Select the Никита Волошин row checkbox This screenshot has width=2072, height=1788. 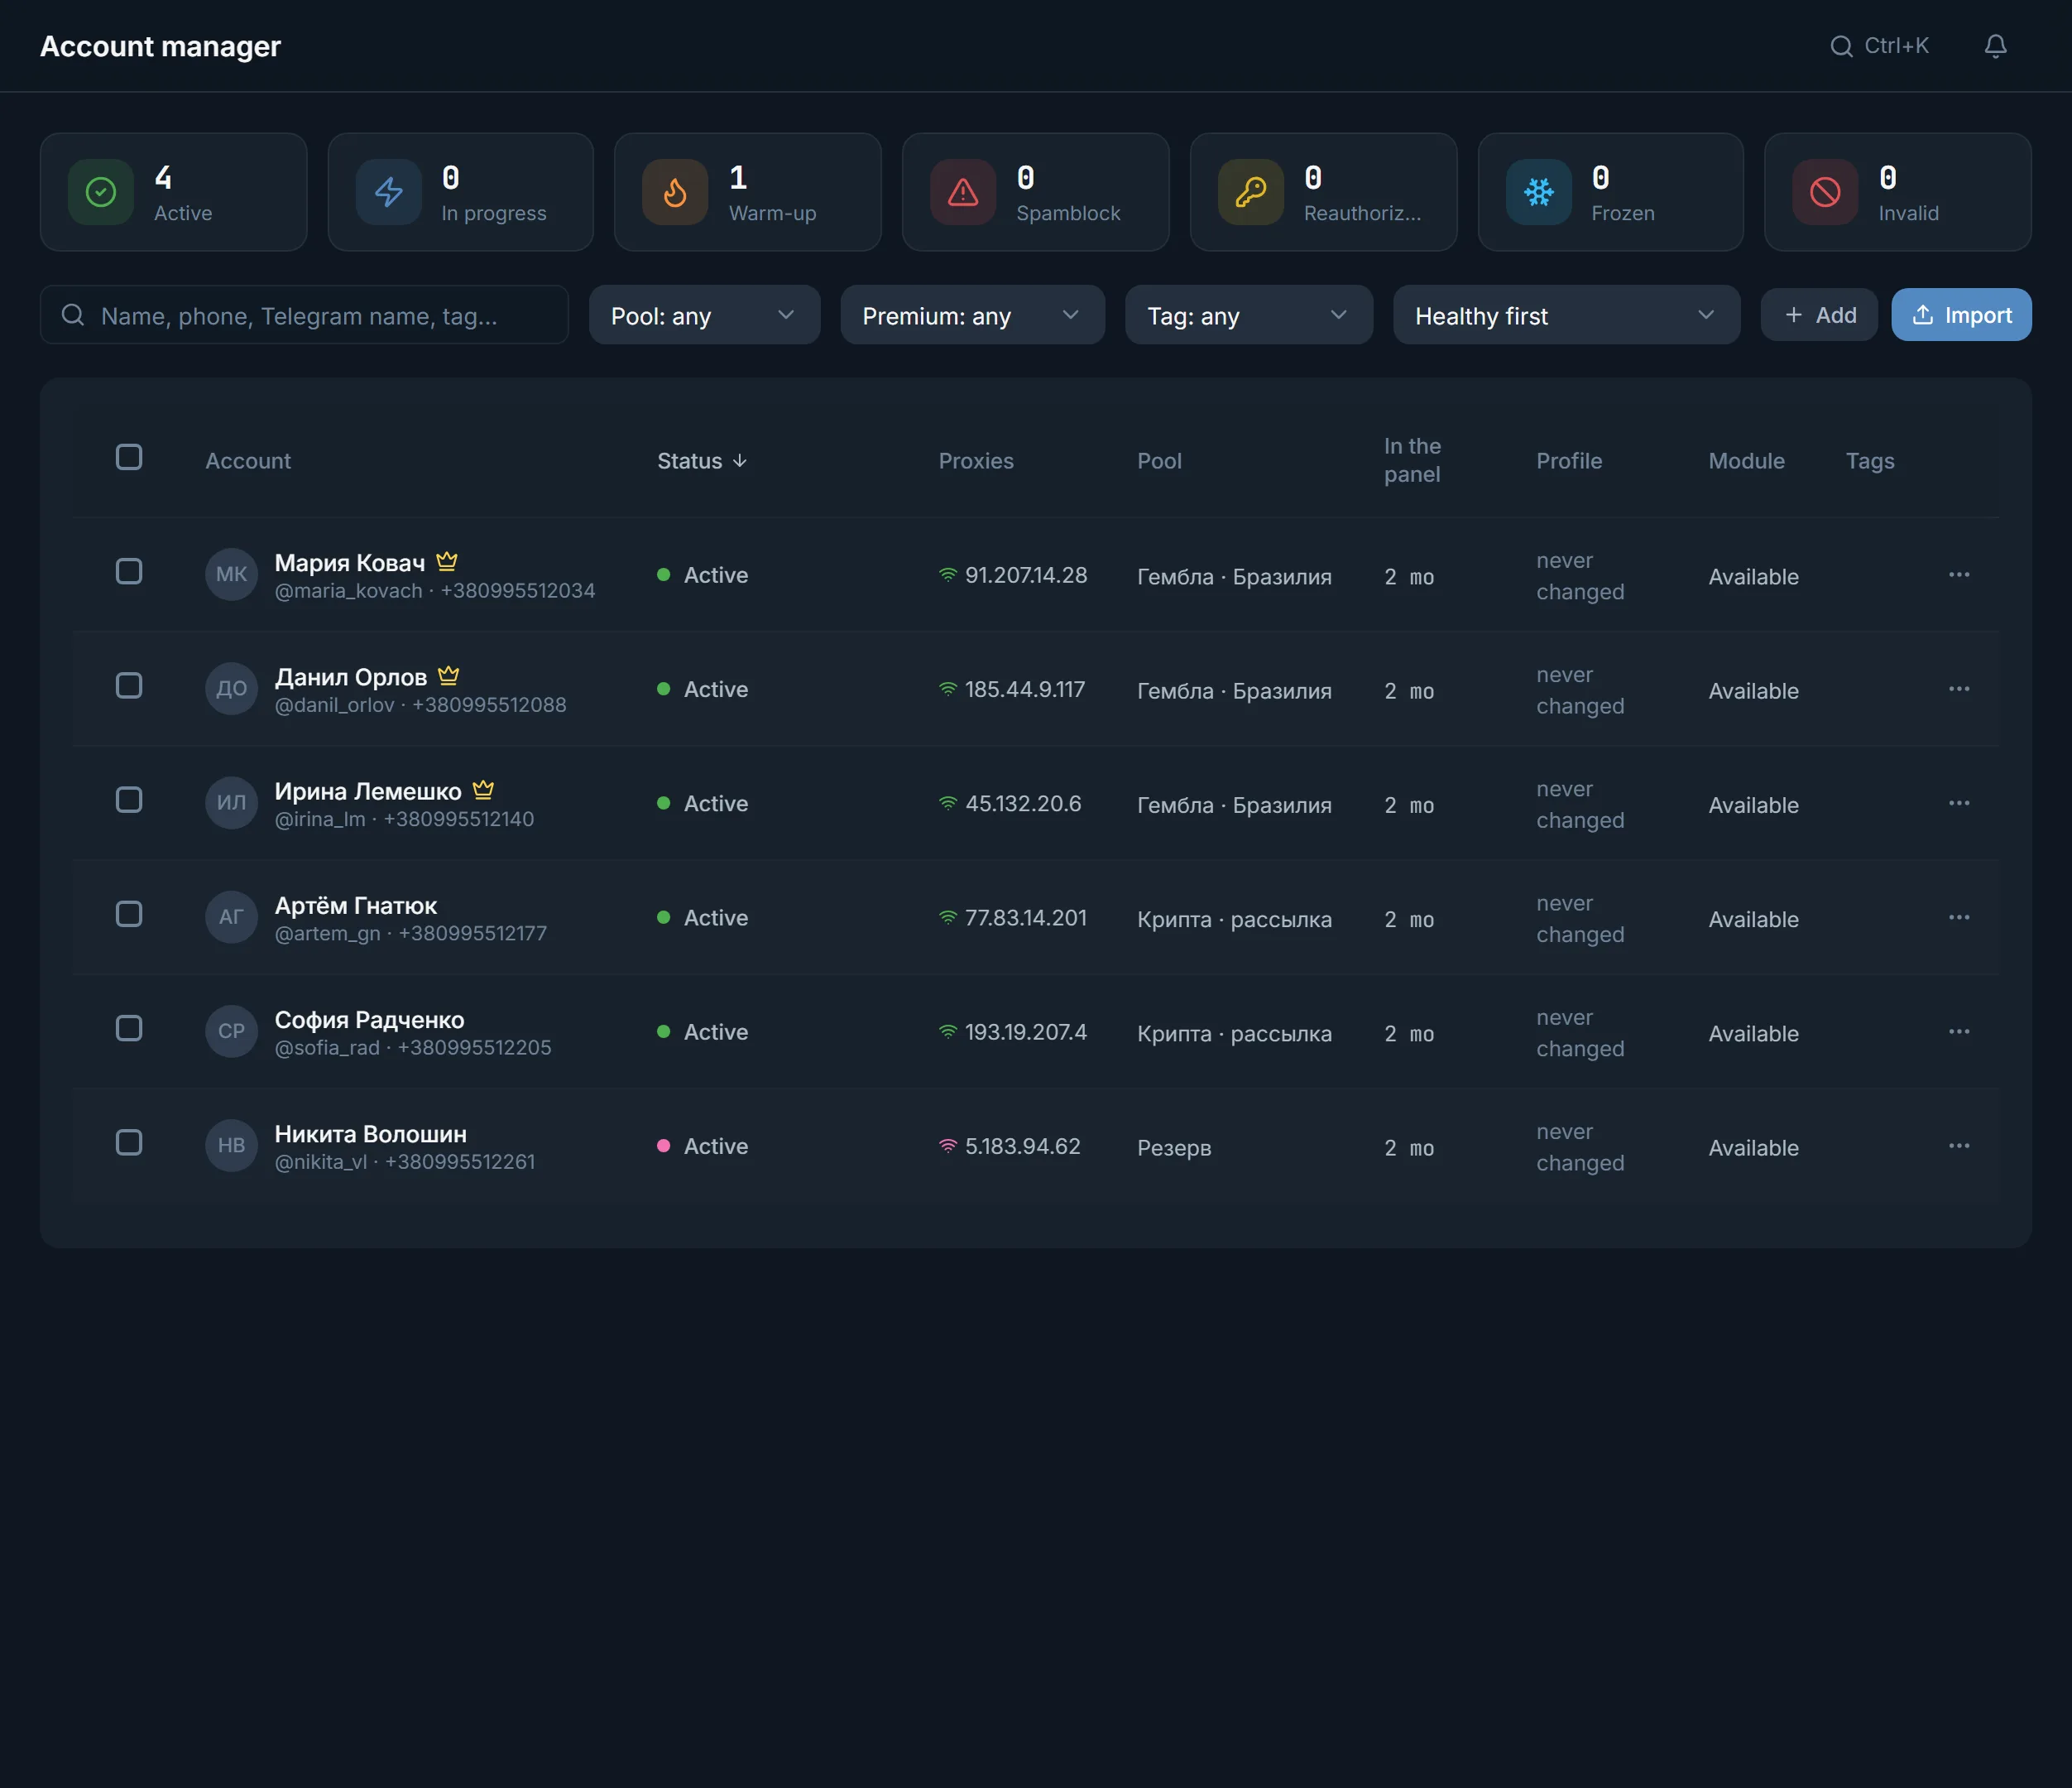coord(129,1142)
